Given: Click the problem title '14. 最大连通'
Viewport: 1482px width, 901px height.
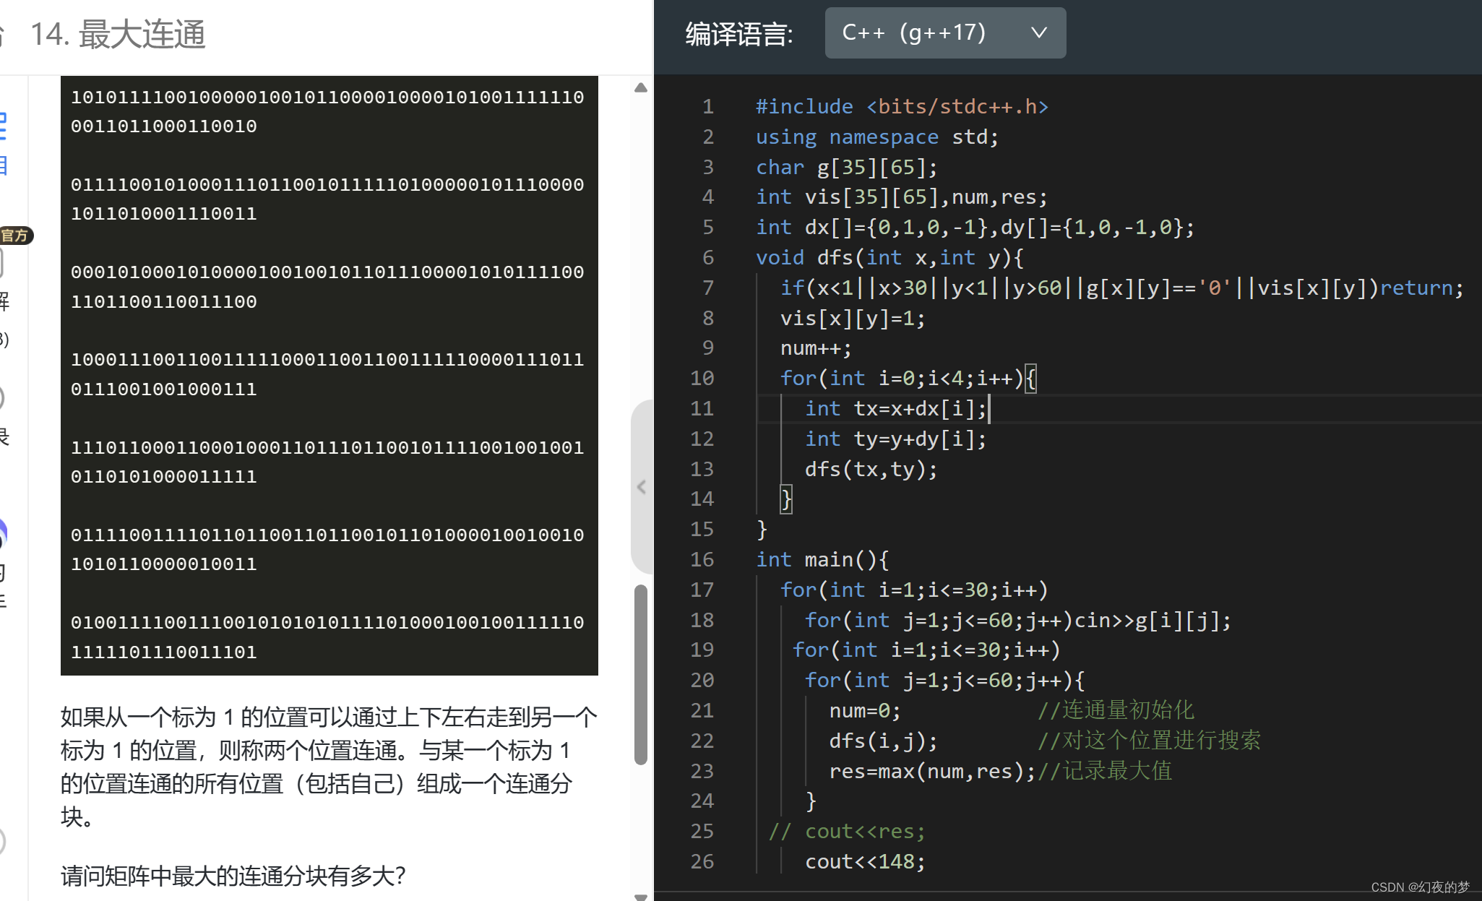Looking at the screenshot, I should 118,34.
